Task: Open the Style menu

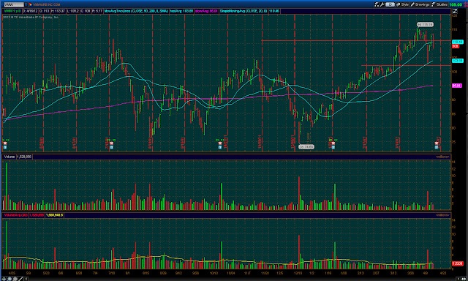Action: (x=403, y=4)
